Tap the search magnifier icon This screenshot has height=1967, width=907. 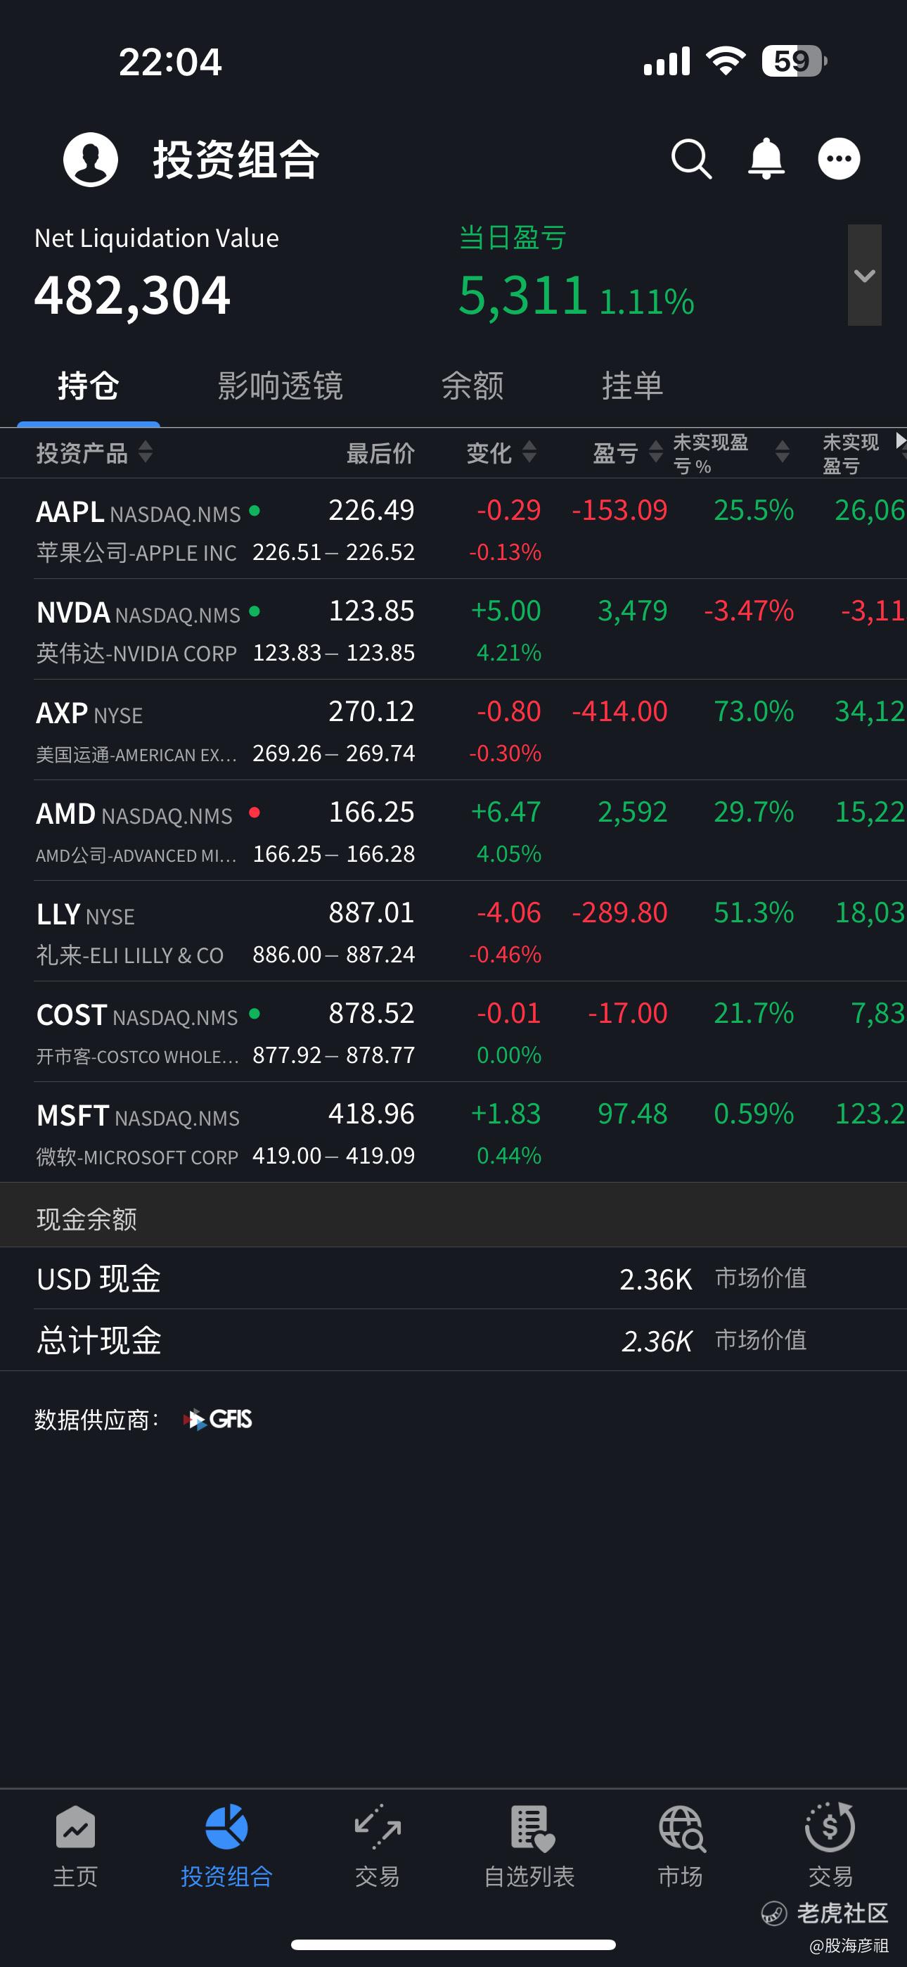click(x=691, y=159)
